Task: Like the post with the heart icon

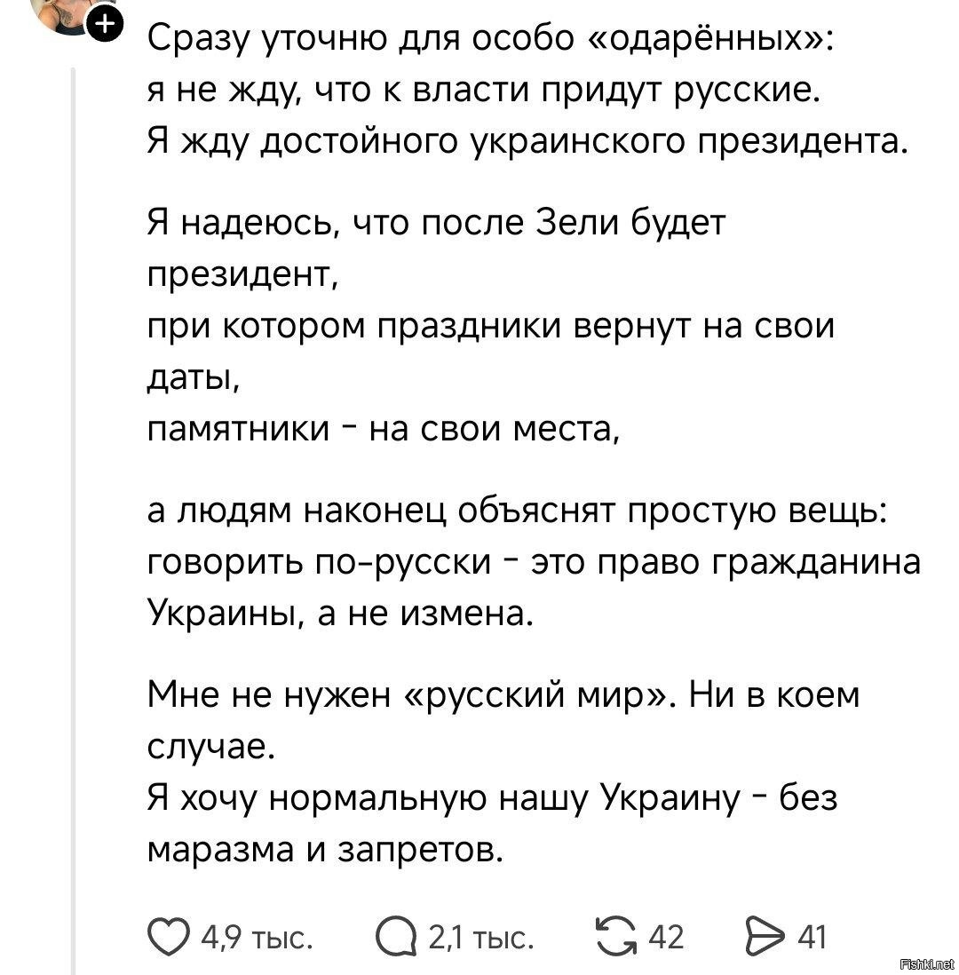Action: [170, 938]
